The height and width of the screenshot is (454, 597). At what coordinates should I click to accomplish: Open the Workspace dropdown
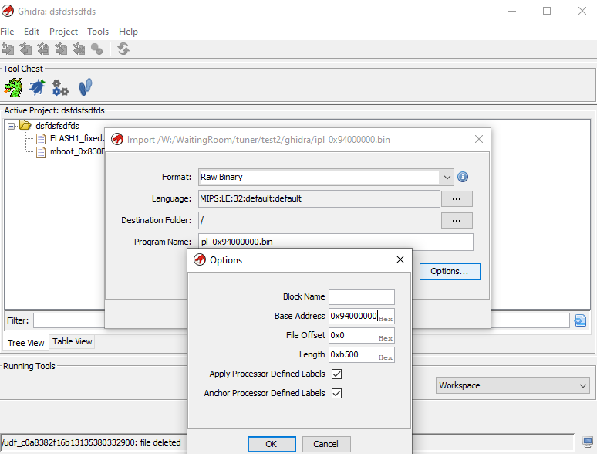pyautogui.click(x=512, y=385)
